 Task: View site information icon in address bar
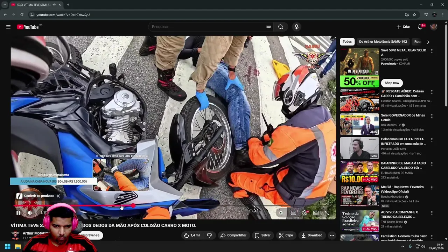[x=31, y=15]
